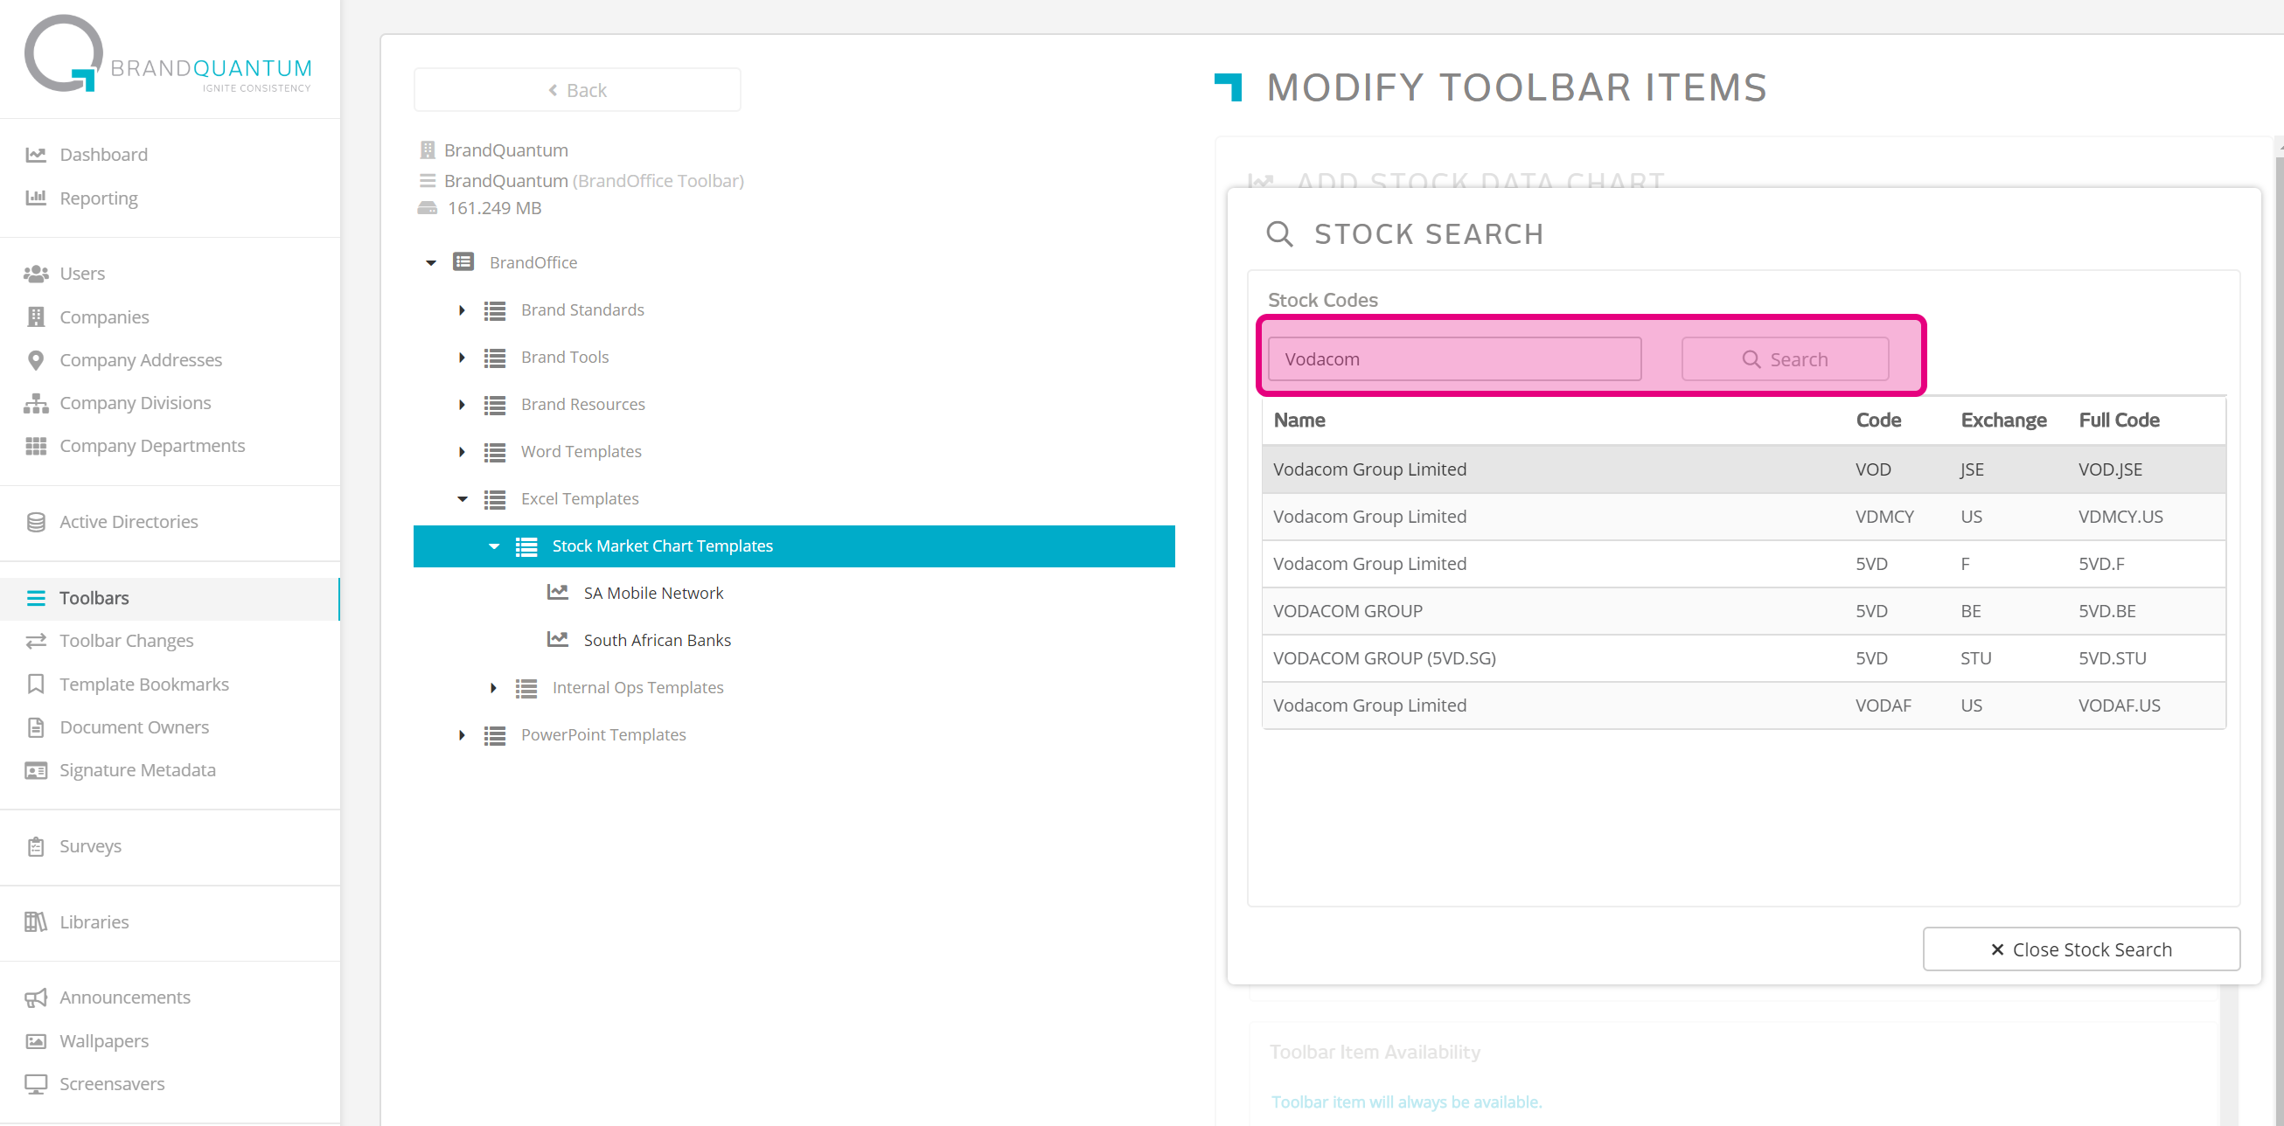Click the Company Addresses pin icon
The height and width of the screenshot is (1126, 2284).
tap(36, 360)
